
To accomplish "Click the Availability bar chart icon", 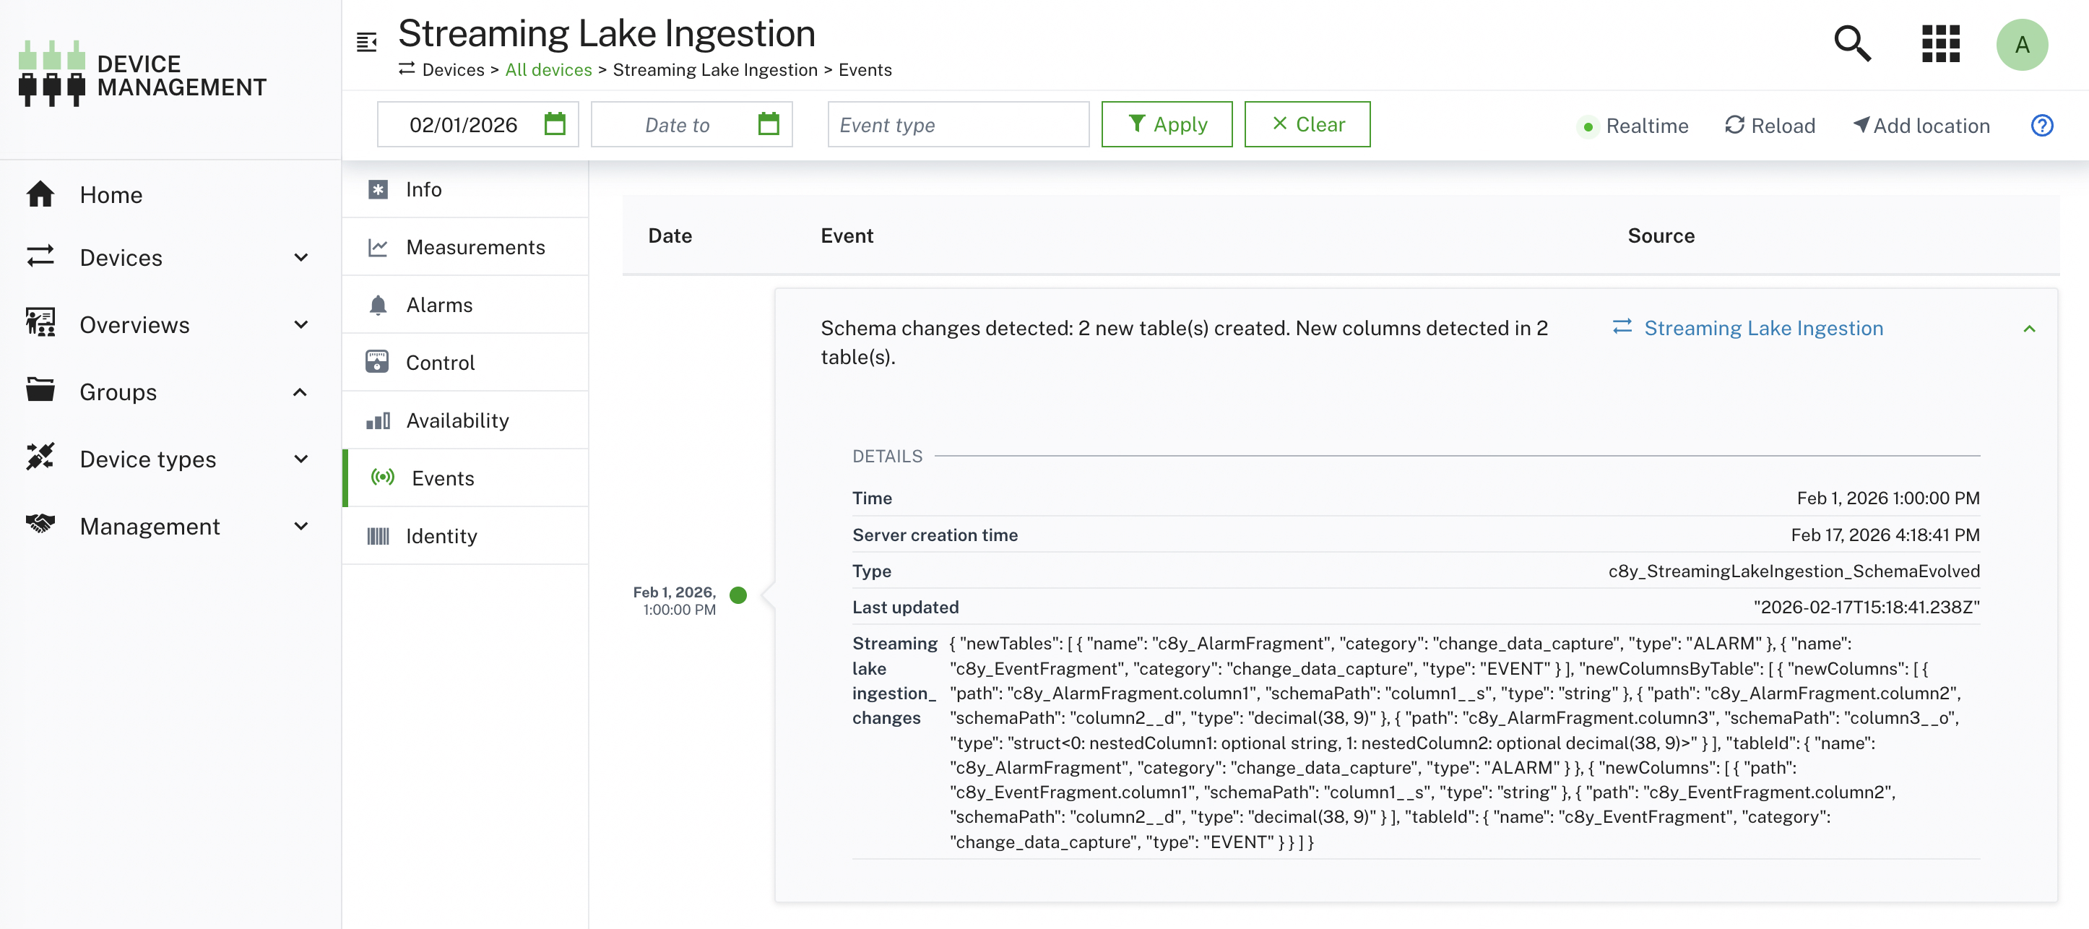I will point(378,420).
